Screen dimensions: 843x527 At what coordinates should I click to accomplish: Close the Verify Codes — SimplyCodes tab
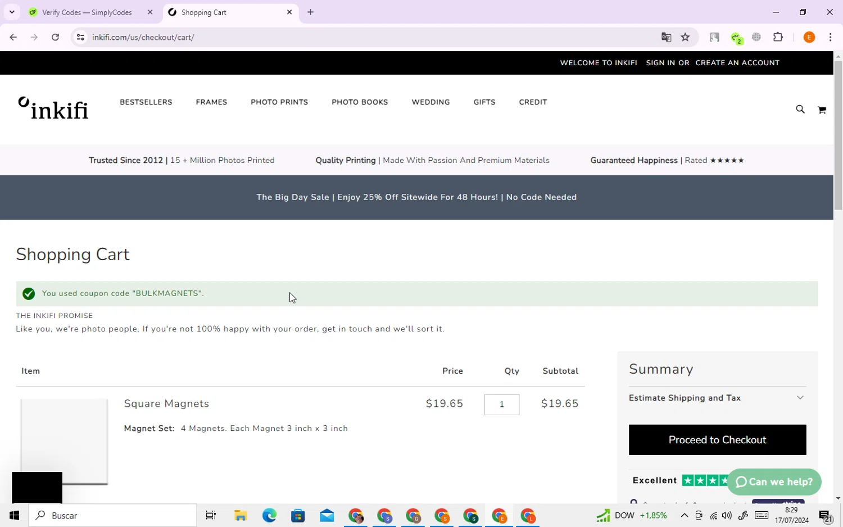coord(150,12)
